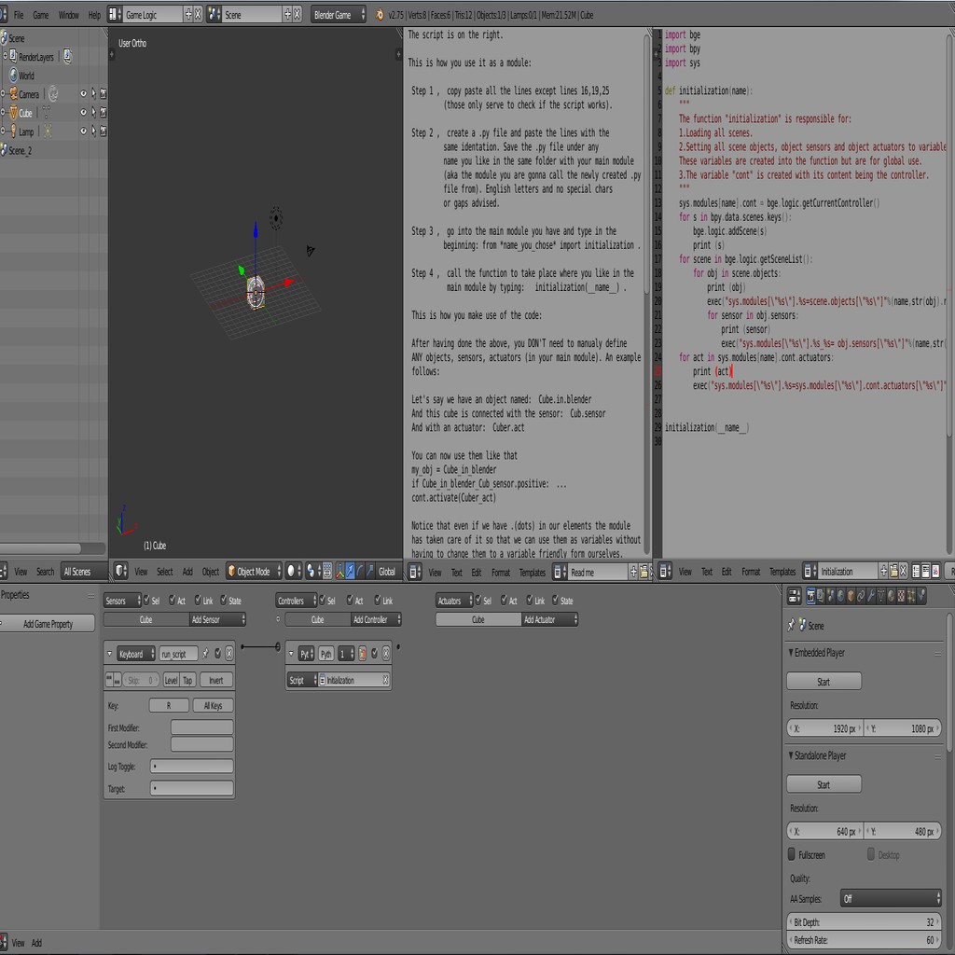Enable the Fullscreen checkbox
This screenshot has height=955, width=955.
tap(792, 854)
